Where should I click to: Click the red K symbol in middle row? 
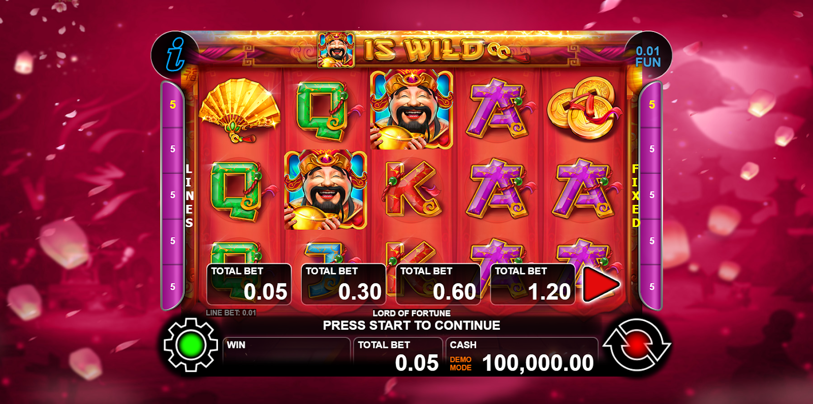(x=413, y=190)
